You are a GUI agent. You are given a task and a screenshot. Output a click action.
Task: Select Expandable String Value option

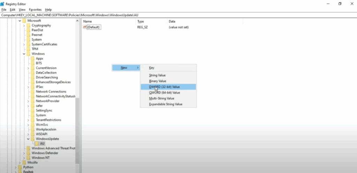(x=168, y=104)
